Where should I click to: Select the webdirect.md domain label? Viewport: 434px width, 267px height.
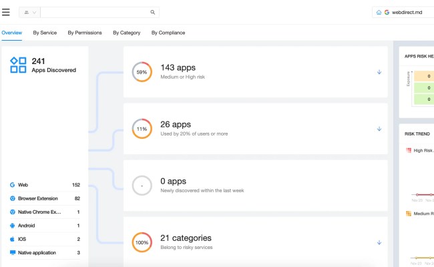407,13
